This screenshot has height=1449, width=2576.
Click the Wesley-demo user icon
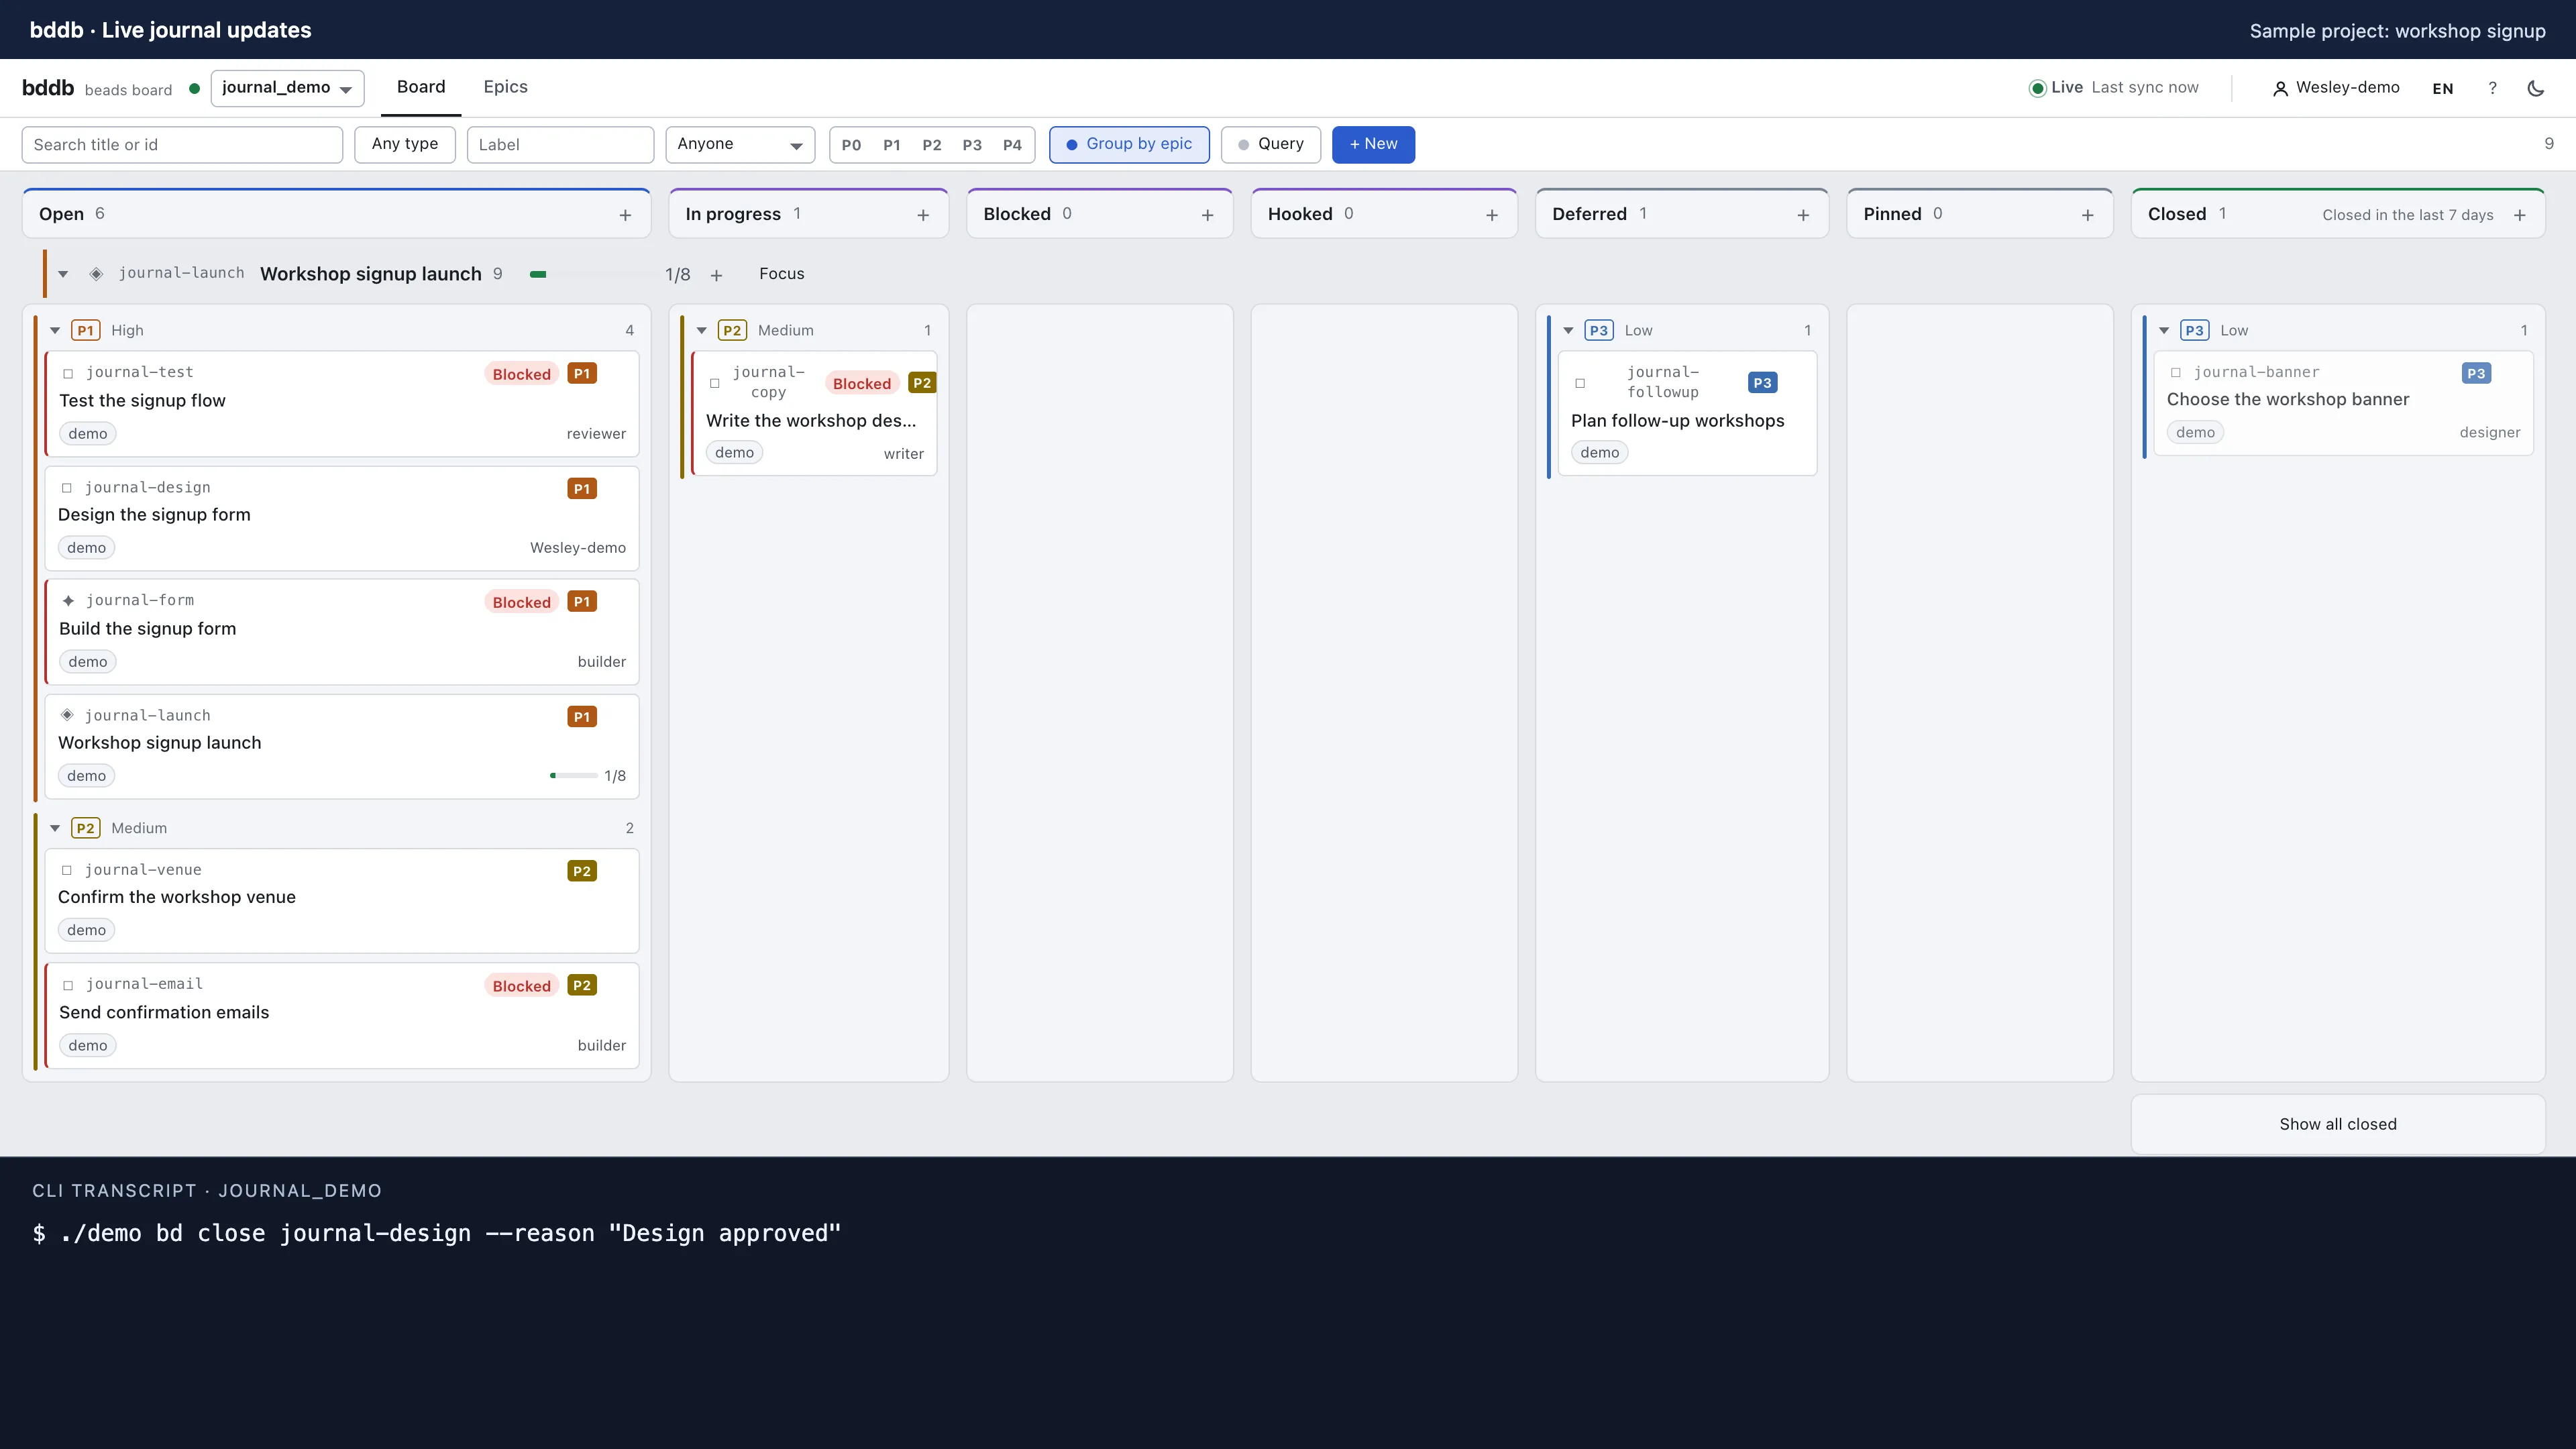coord(2280,88)
